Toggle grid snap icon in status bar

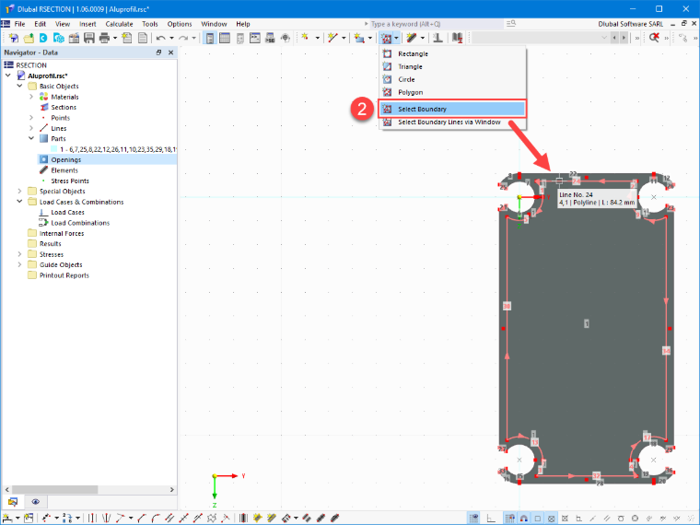(x=509, y=519)
